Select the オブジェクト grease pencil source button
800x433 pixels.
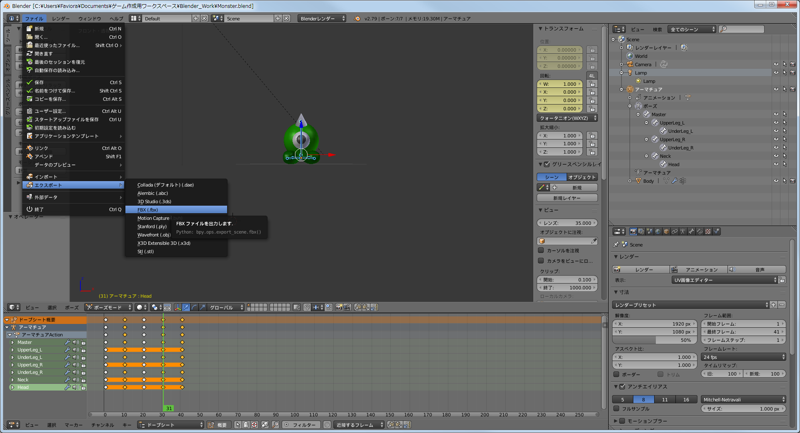582,177
